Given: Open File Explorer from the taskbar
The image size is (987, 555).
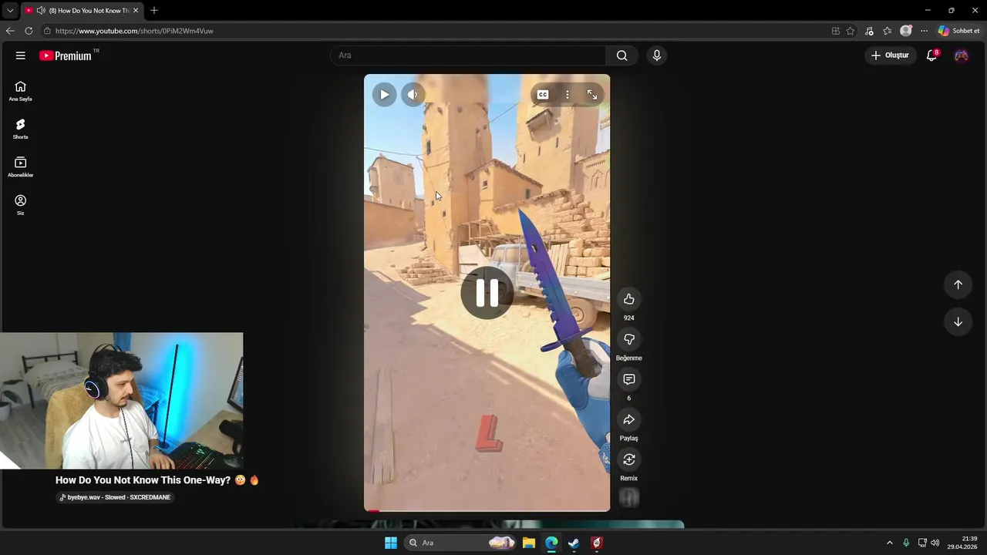Looking at the screenshot, I should 529,543.
